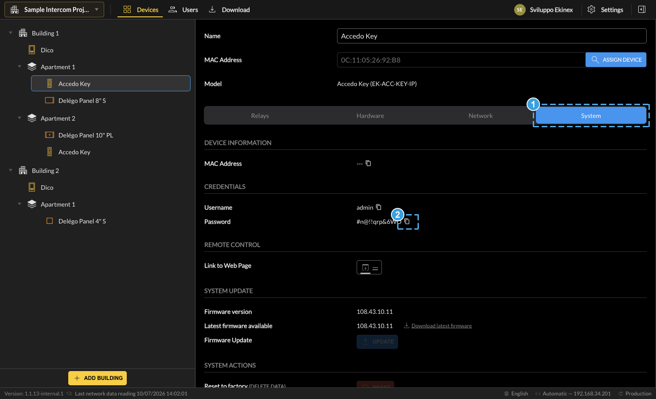Open the Users tab
The width and height of the screenshot is (656, 399).
[x=183, y=10]
